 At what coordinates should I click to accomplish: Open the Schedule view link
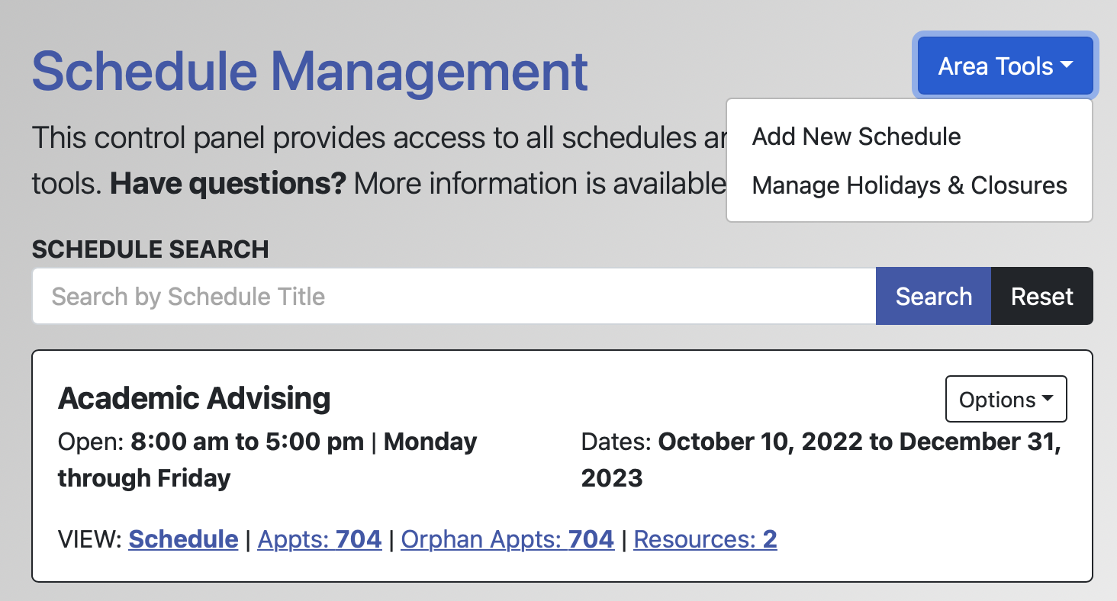[x=183, y=539]
